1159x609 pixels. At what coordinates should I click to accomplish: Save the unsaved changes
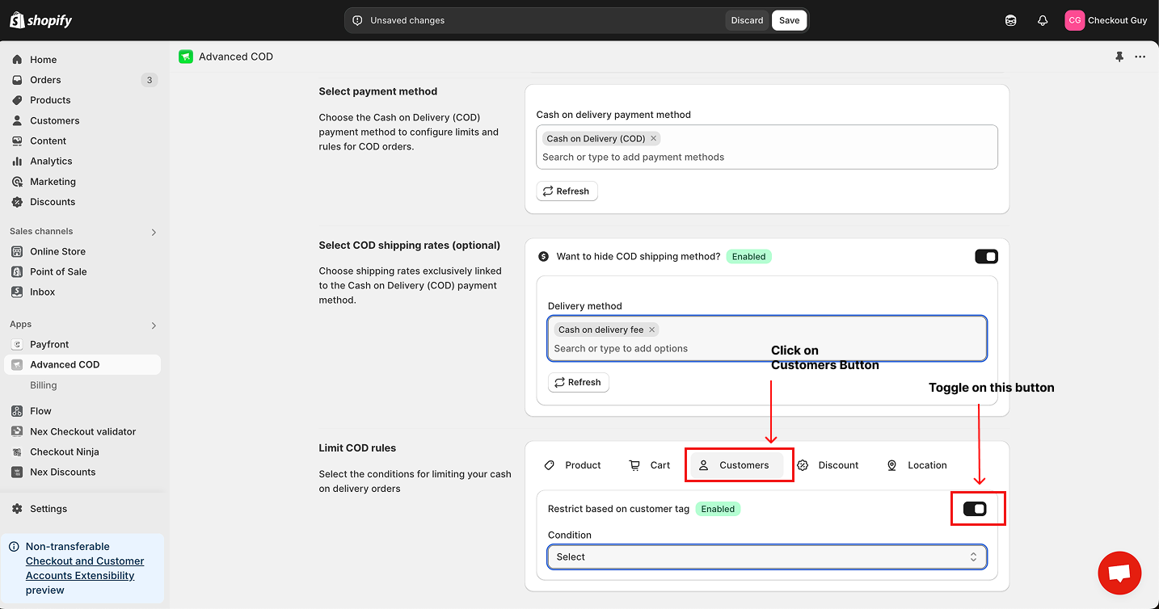point(789,20)
